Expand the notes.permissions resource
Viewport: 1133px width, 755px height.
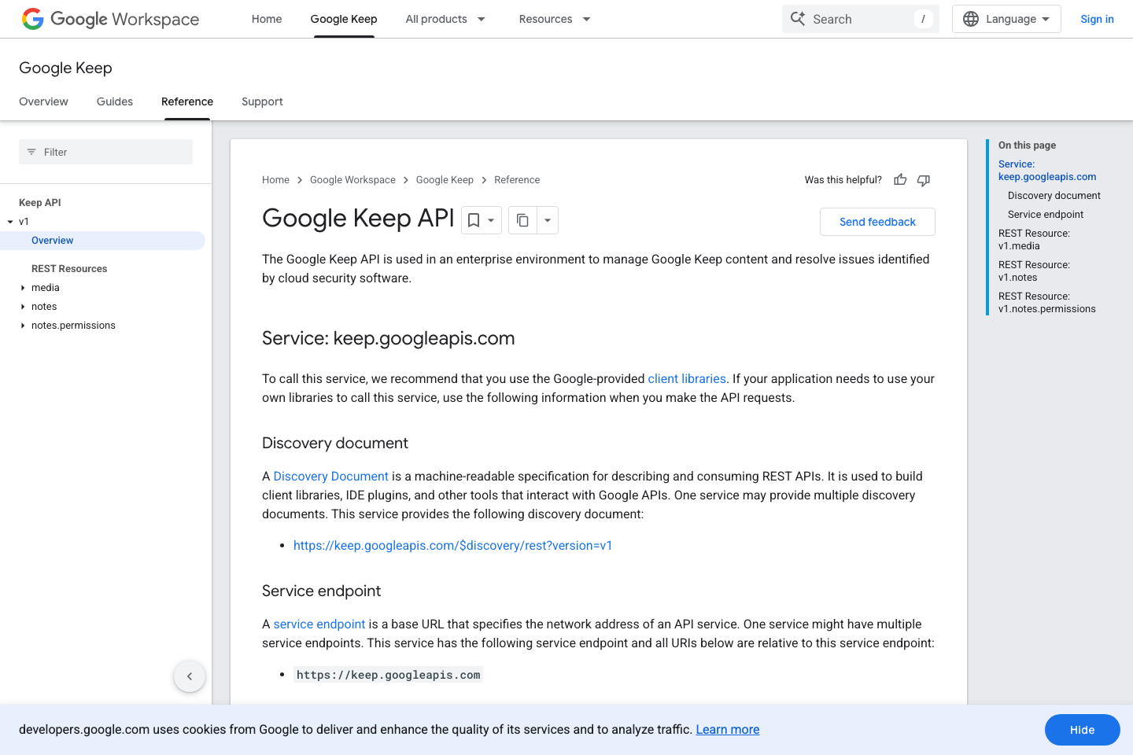23,325
